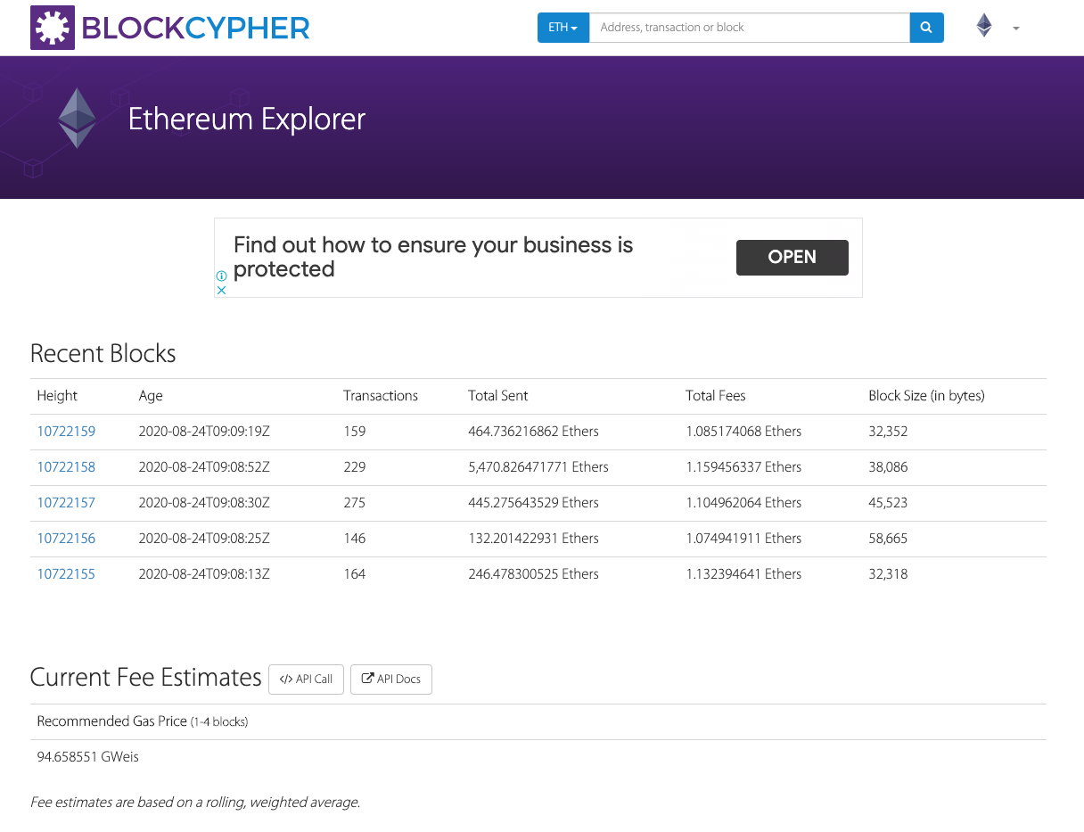Click the 94.658551 GWeis value
The image size is (1084, 832).
point(88,757)
